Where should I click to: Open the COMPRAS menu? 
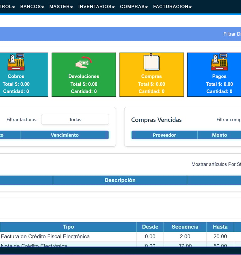point(134,7)
